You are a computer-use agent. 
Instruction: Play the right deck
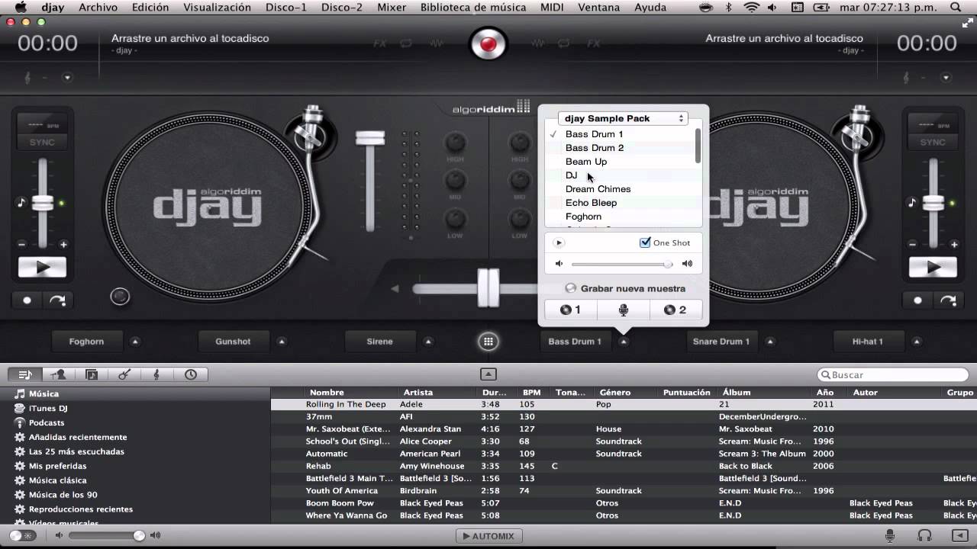pos(932,268)
